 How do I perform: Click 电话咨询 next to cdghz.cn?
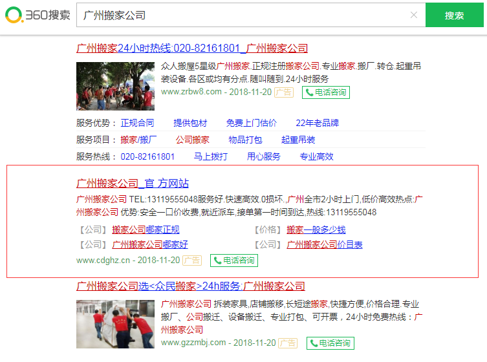click(x=233, y=261)
